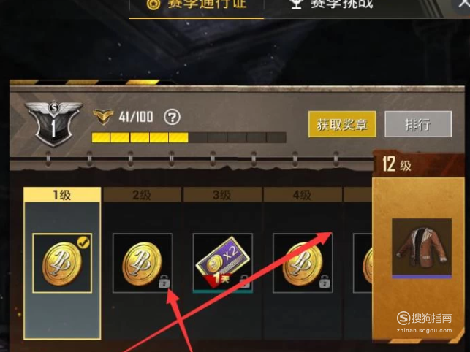The image size is (470, 352).
Task: Select the 3级 level header
Action: coord(222,195)
